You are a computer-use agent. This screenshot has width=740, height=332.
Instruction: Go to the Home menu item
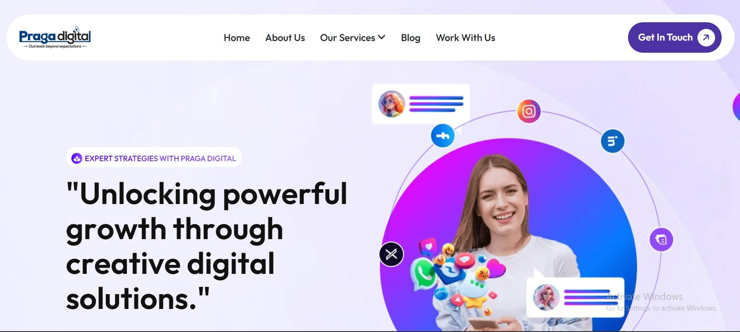coord(237,37)
